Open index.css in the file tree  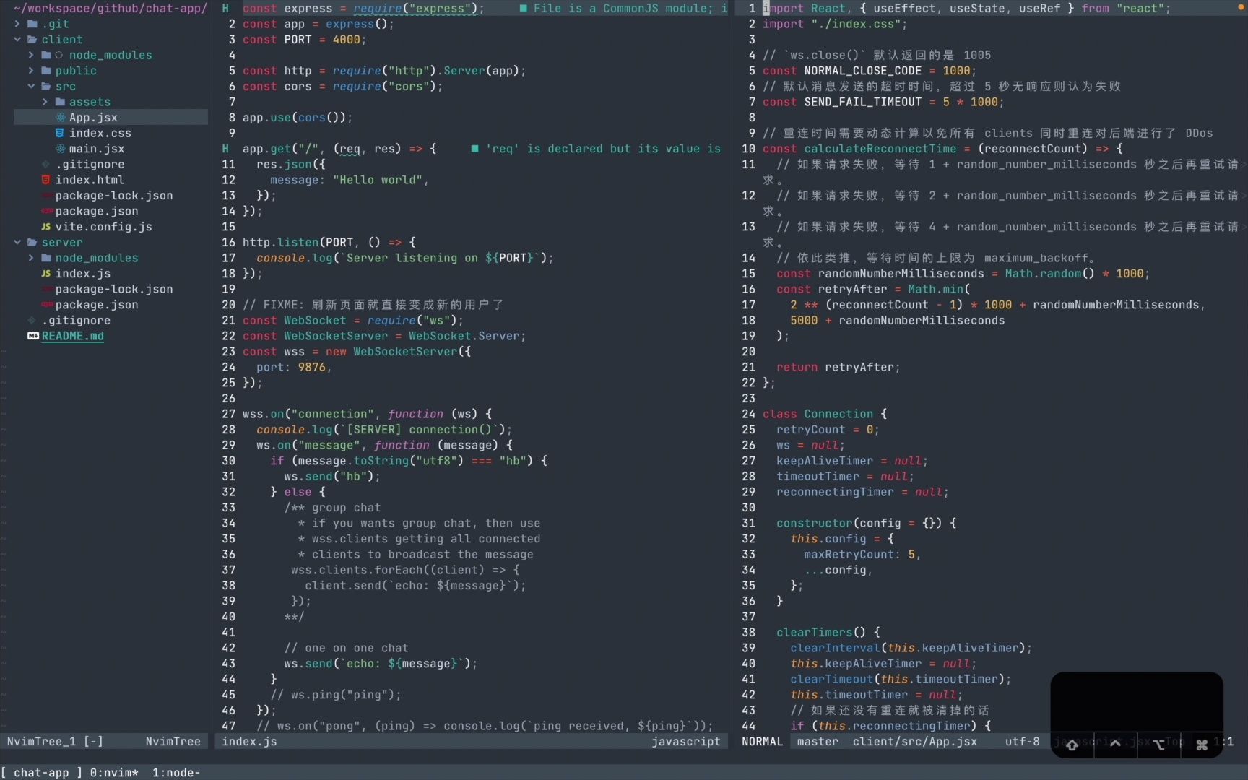[100, 133]
